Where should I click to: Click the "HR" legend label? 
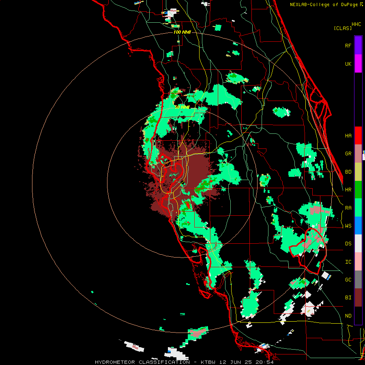pyautogui.click(x=348, y=190)
